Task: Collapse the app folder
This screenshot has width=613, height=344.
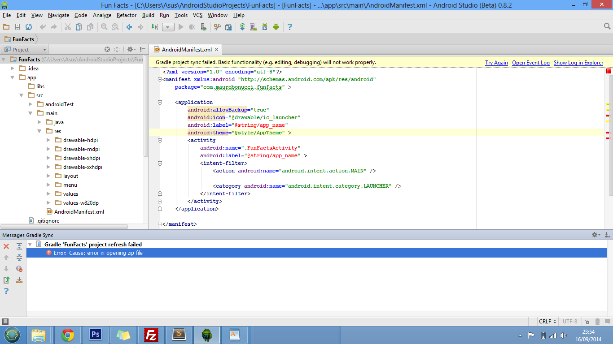Action: pos(13,77)
